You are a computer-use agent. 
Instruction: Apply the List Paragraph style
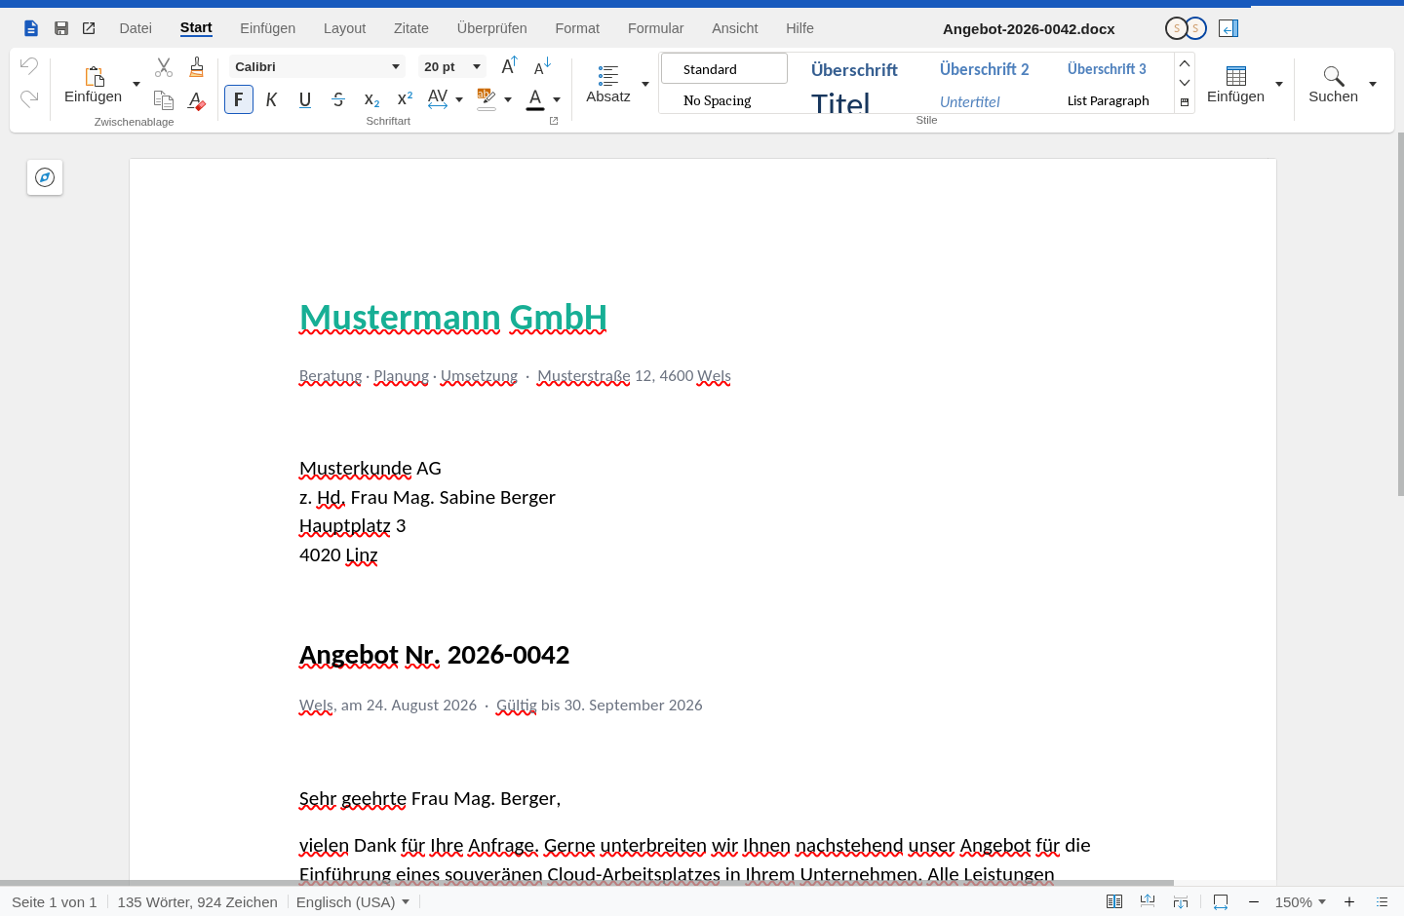pos(1109,100)
